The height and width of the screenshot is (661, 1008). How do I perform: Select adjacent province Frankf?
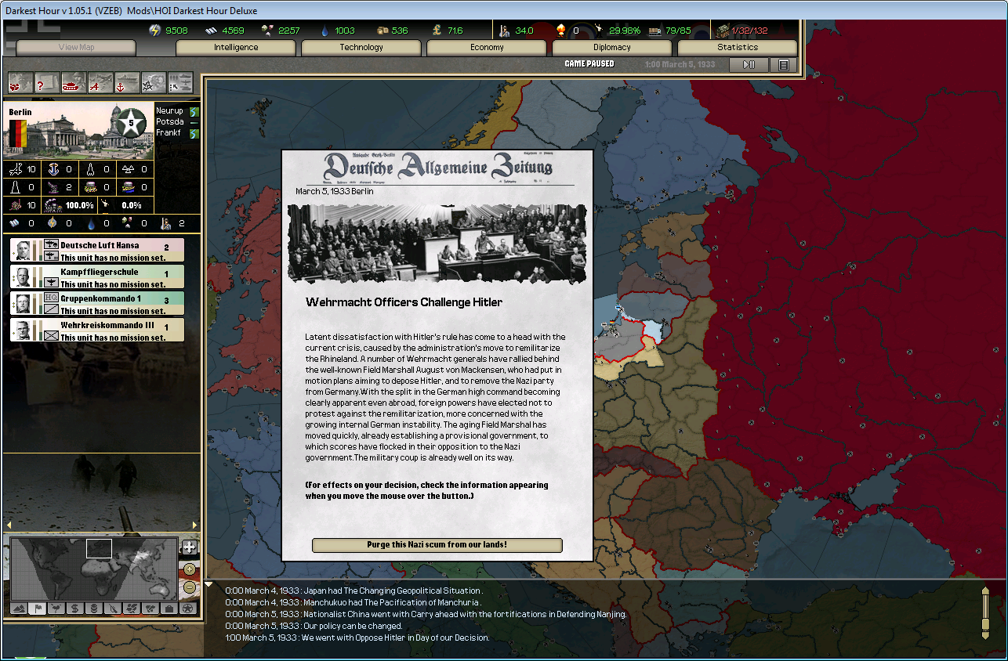point(169,133)
